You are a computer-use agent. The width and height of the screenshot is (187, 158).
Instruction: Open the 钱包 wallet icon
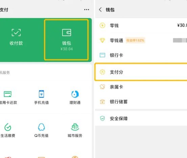(67, 32)
